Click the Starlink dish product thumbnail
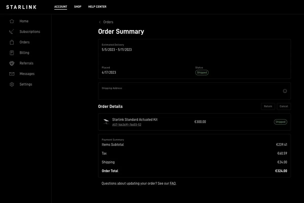This screenshot has width=304, height=203. (106, 122)
